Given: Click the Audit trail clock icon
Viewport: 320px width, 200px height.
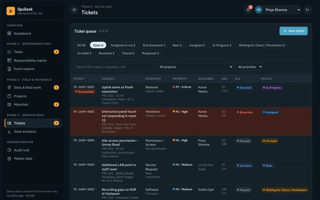Looking at the screenshot, I should [9, 150].
